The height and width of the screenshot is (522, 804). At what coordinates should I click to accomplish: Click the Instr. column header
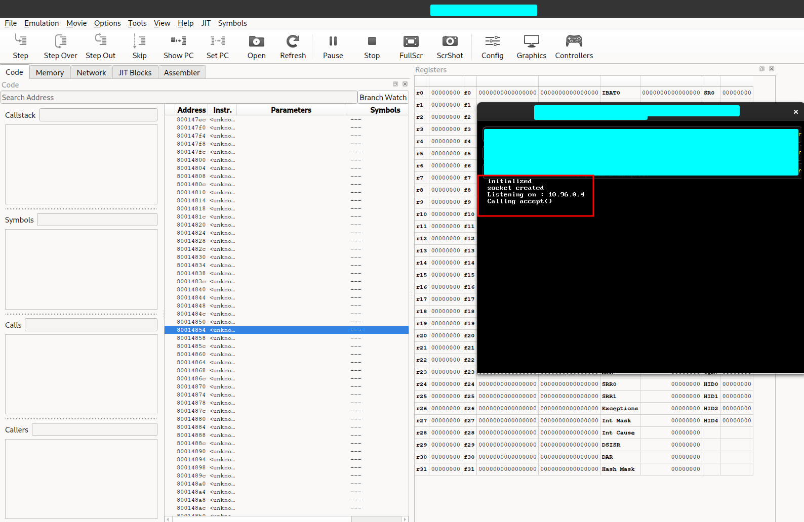click(x=222, y=110)
